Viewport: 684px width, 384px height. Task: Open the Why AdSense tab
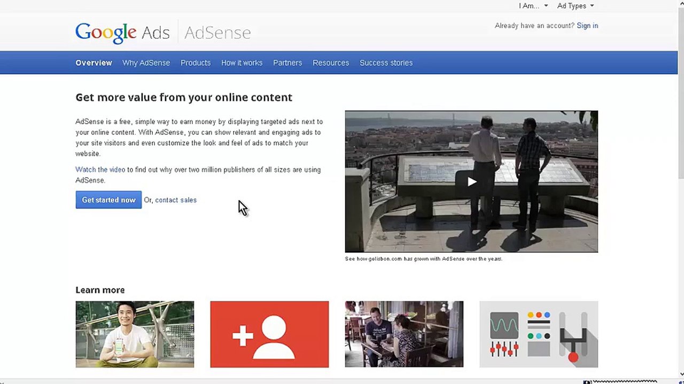146,63
